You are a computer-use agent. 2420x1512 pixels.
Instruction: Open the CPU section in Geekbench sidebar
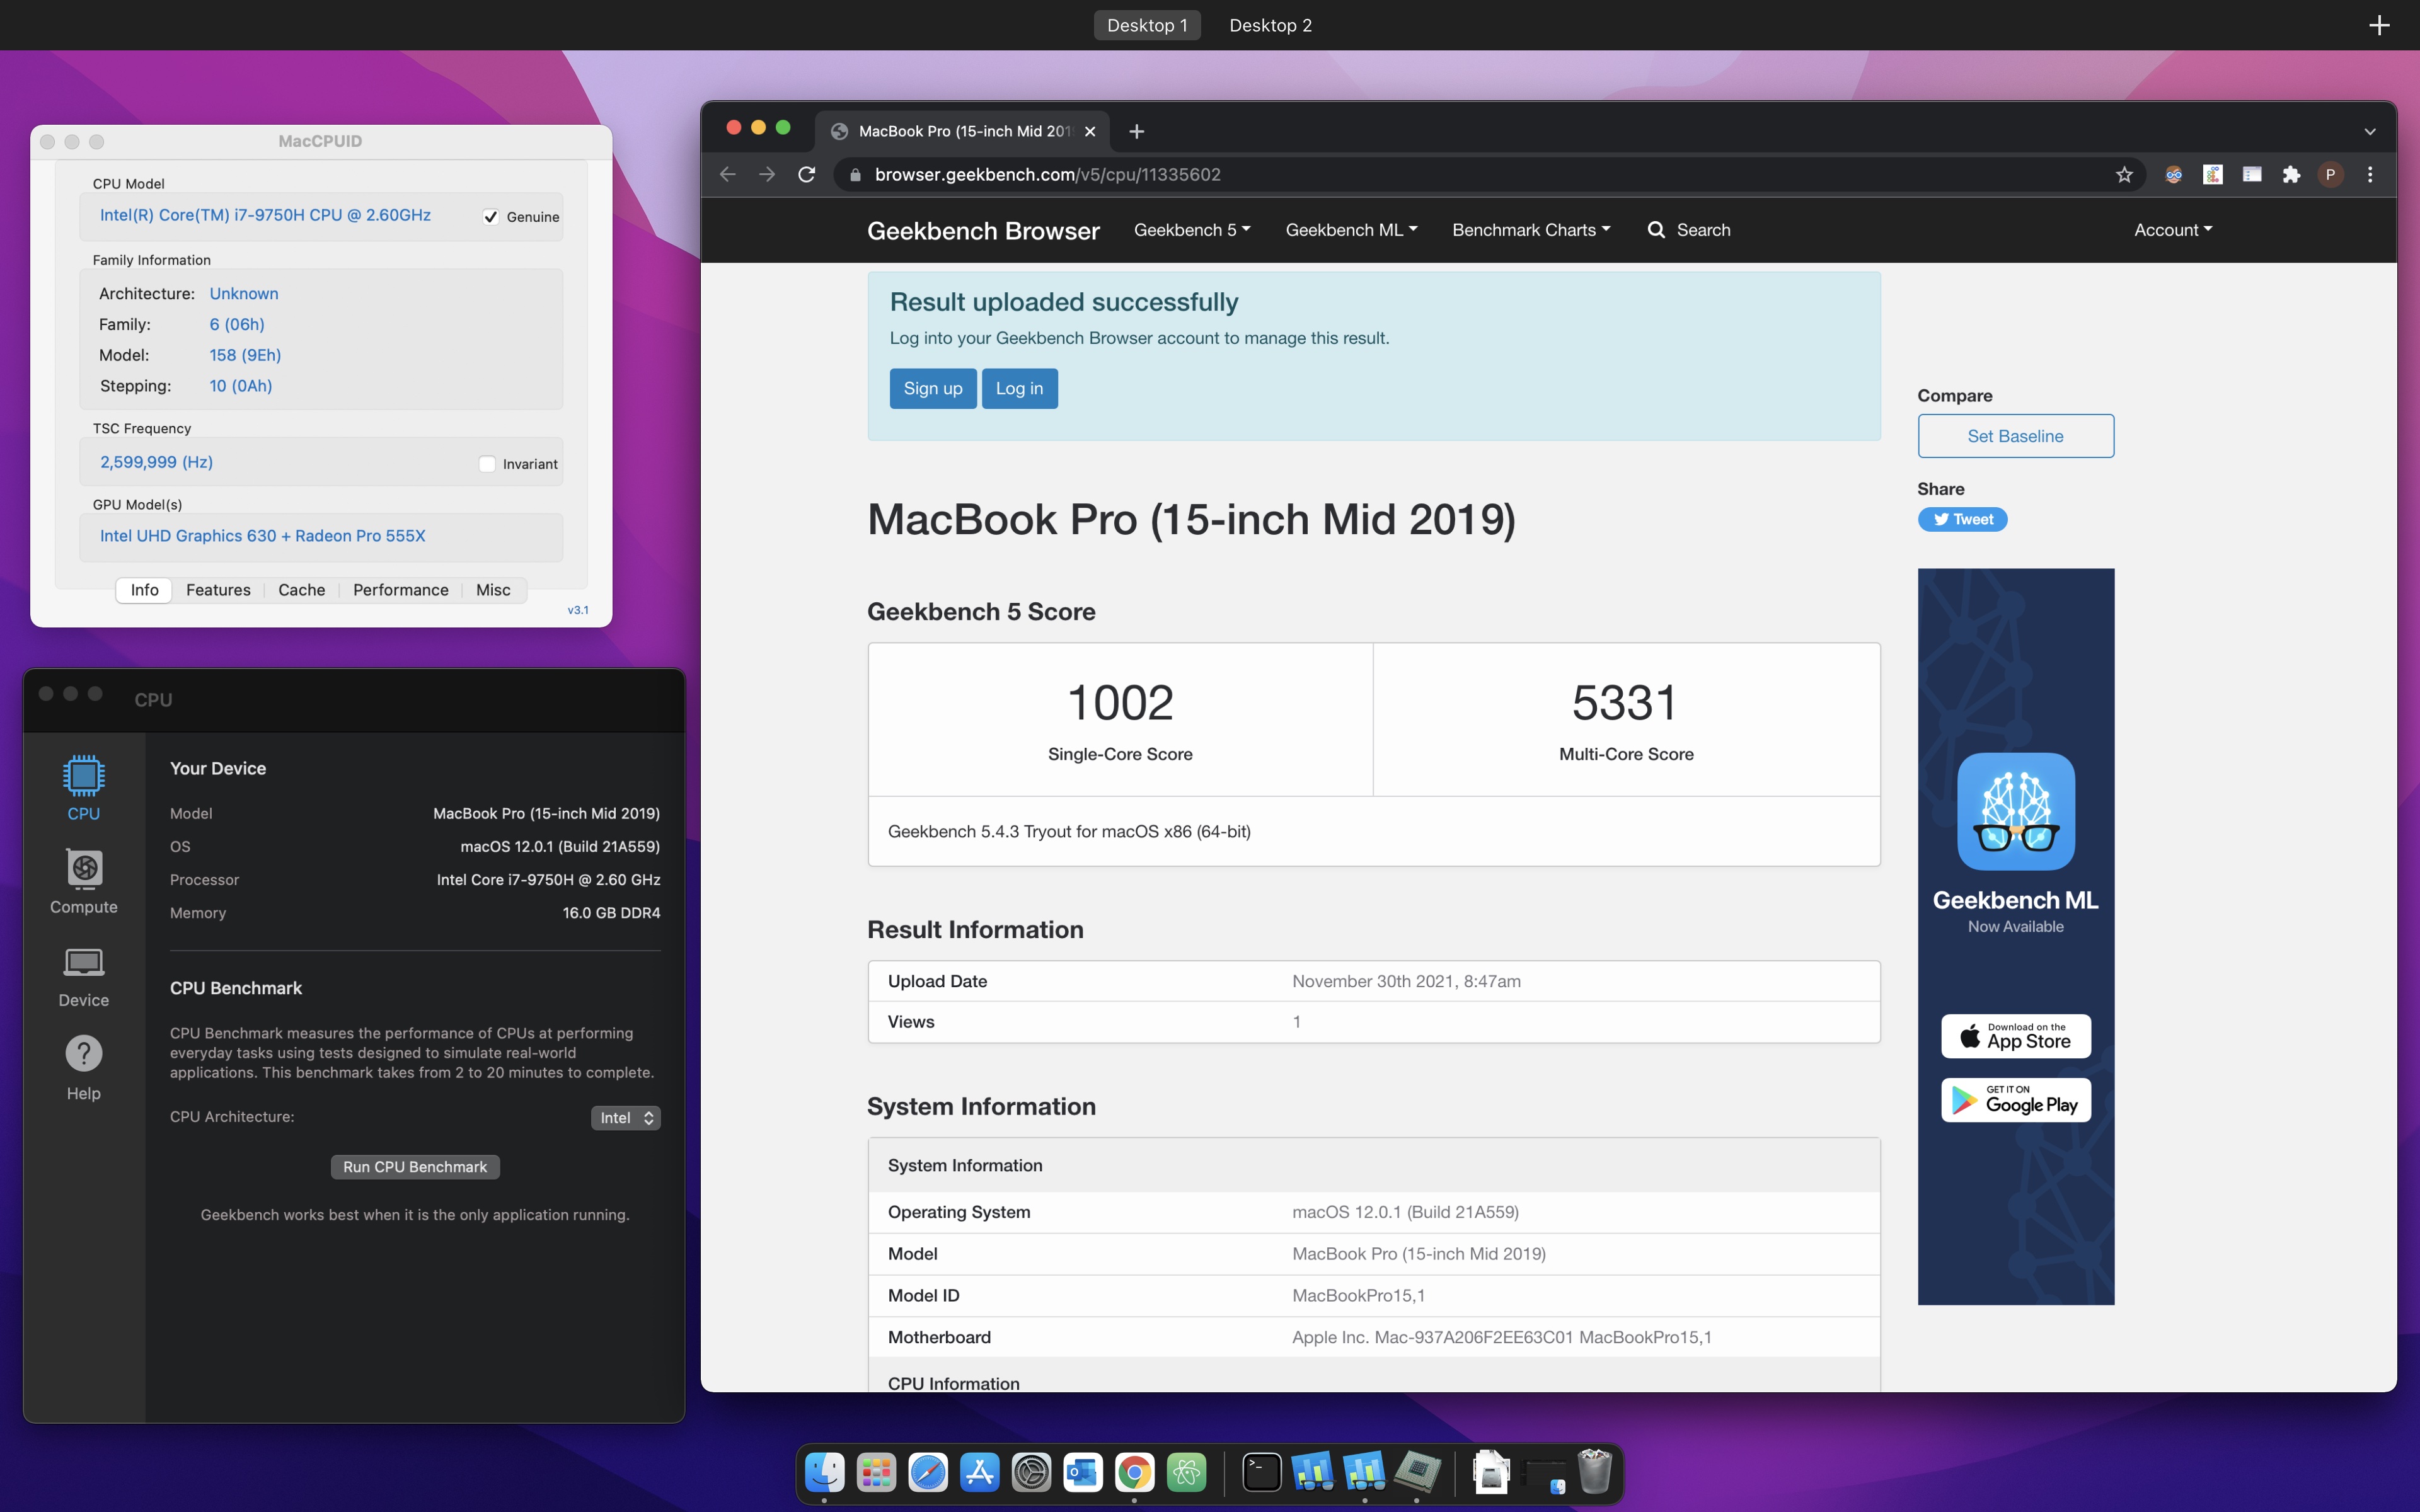pos(83,788)
